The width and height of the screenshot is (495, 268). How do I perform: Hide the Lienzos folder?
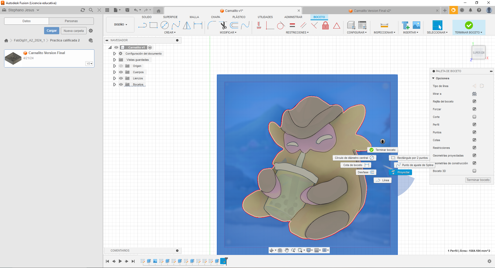click(x=121, y=78)
